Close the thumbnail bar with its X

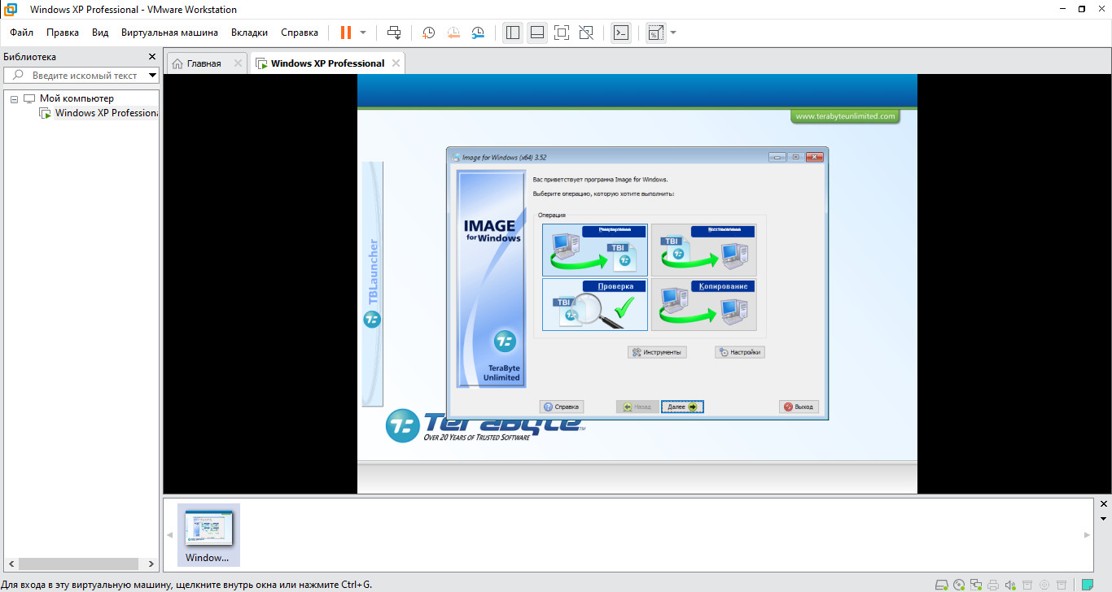click(1103, 504)
